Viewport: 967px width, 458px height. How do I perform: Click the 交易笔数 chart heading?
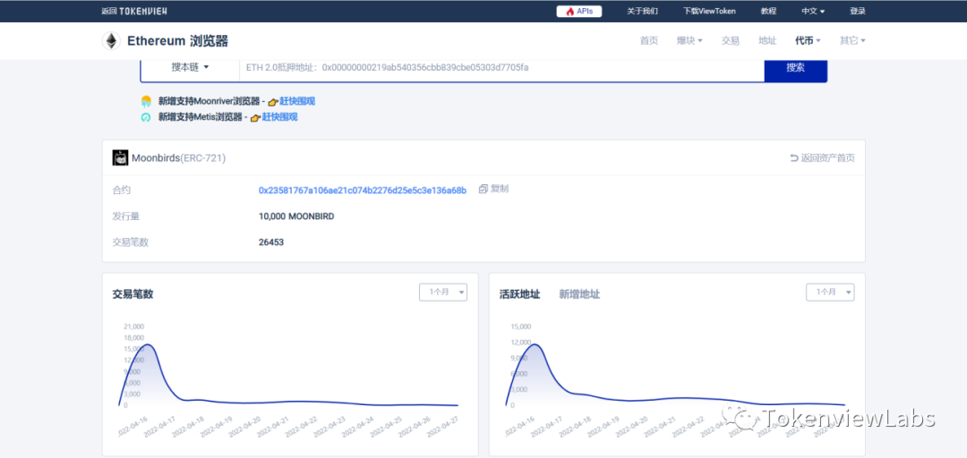coord(133,294)
